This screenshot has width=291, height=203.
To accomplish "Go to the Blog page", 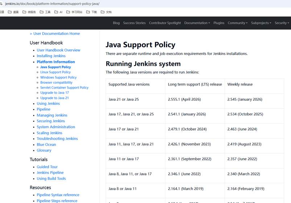I will click(x=116, y=23).
